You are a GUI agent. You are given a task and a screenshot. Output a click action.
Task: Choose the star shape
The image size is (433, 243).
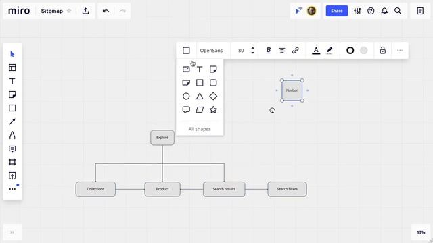click(213, 109)
